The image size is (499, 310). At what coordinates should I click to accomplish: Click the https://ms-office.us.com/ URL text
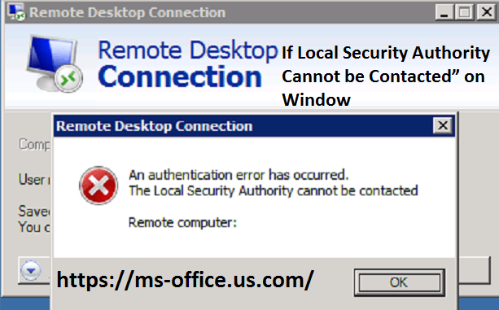[186, 280]
